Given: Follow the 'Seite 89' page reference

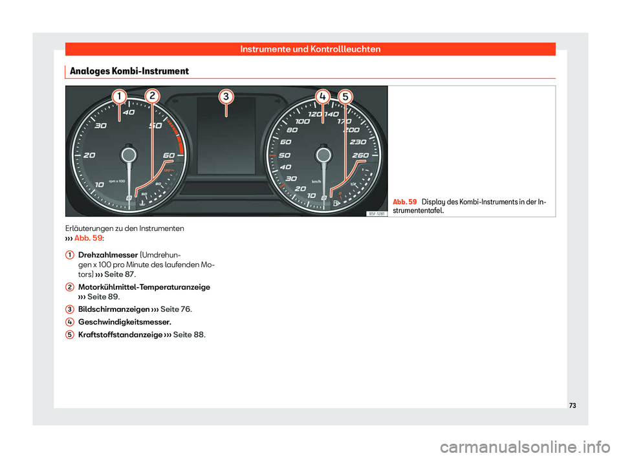Looking at the screenshot, I should [x=103, y=297].
